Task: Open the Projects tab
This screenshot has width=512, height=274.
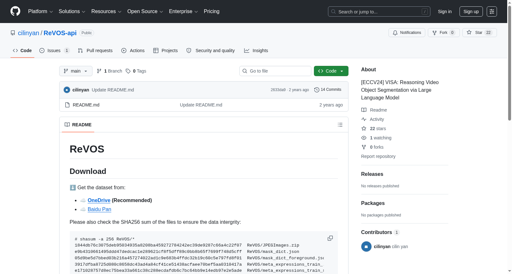Action: pos(165,51)
